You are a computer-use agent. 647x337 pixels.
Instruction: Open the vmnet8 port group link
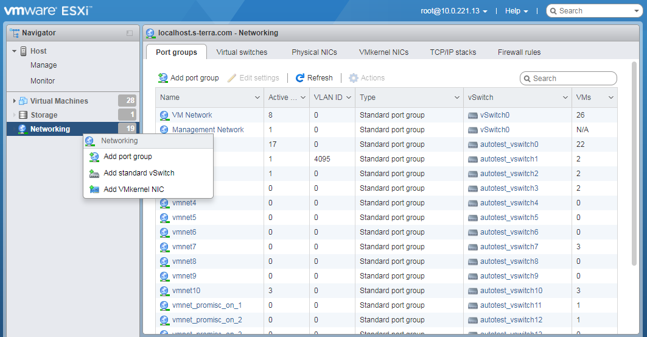184,261
